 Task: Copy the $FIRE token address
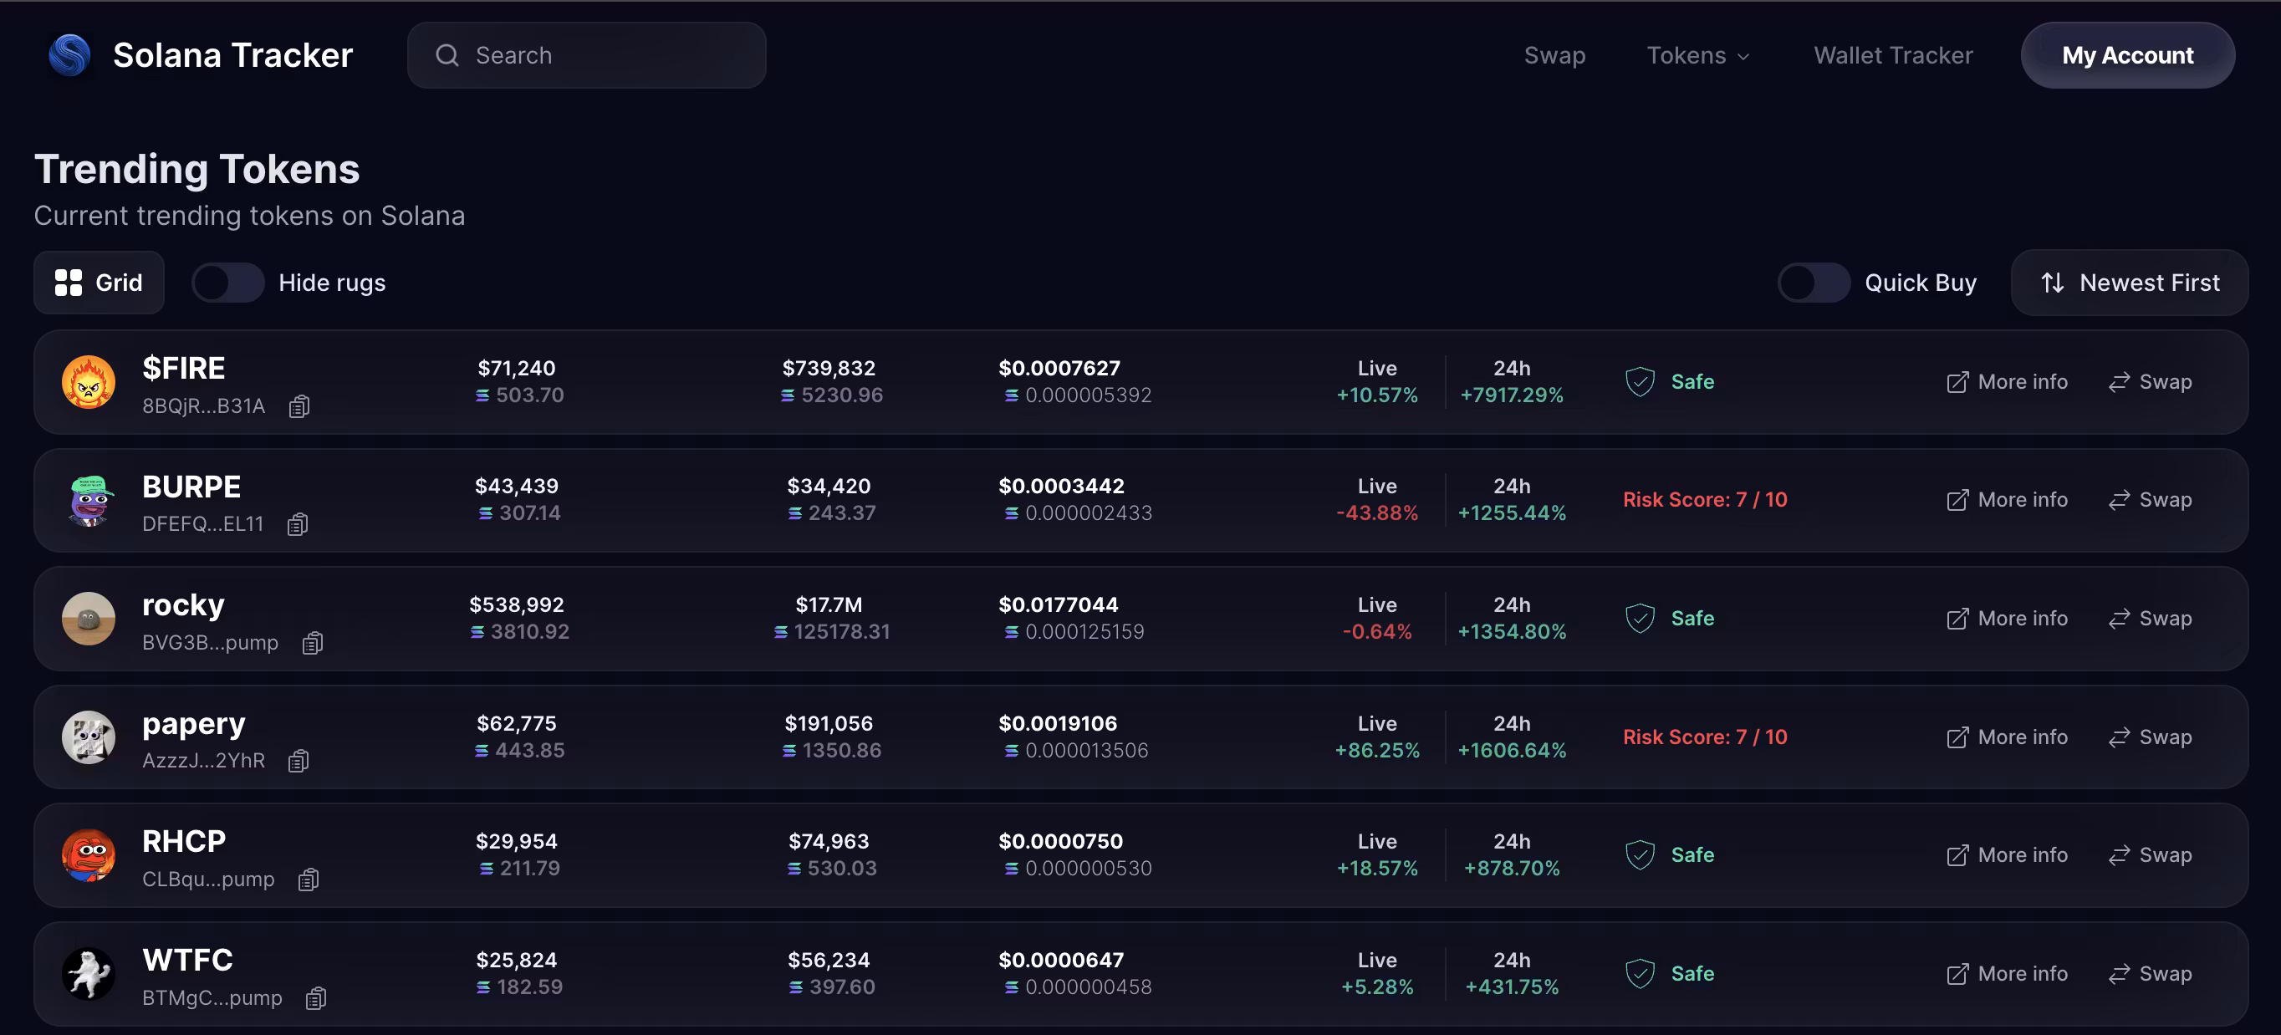299,406
